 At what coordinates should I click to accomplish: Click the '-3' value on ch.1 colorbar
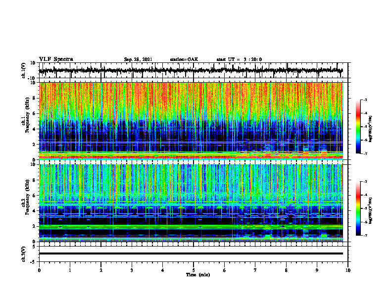(x=365, y=100)
